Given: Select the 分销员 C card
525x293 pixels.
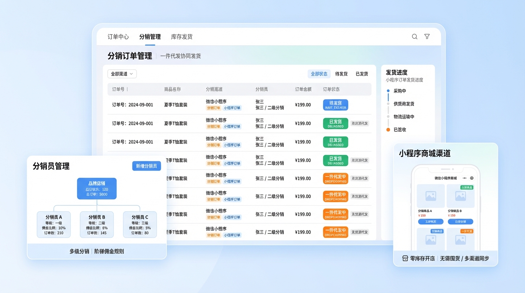Looking at the screenshot, I should [140, 225].
